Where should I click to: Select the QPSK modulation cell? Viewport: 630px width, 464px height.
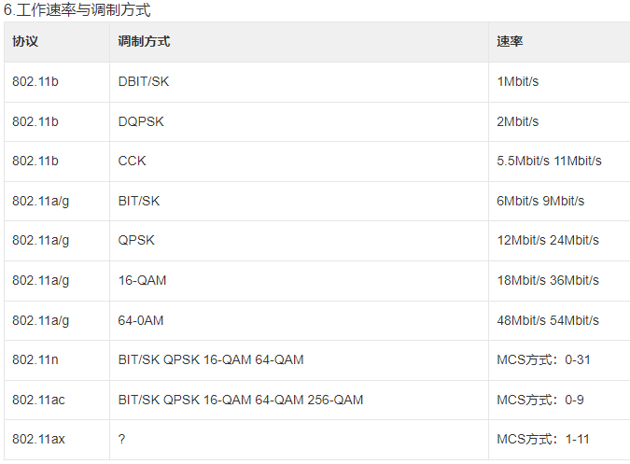point(136,241)
